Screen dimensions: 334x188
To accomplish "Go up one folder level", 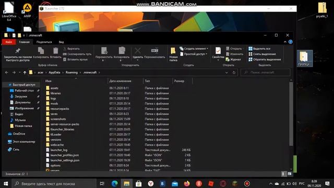I will pos(25,73).
